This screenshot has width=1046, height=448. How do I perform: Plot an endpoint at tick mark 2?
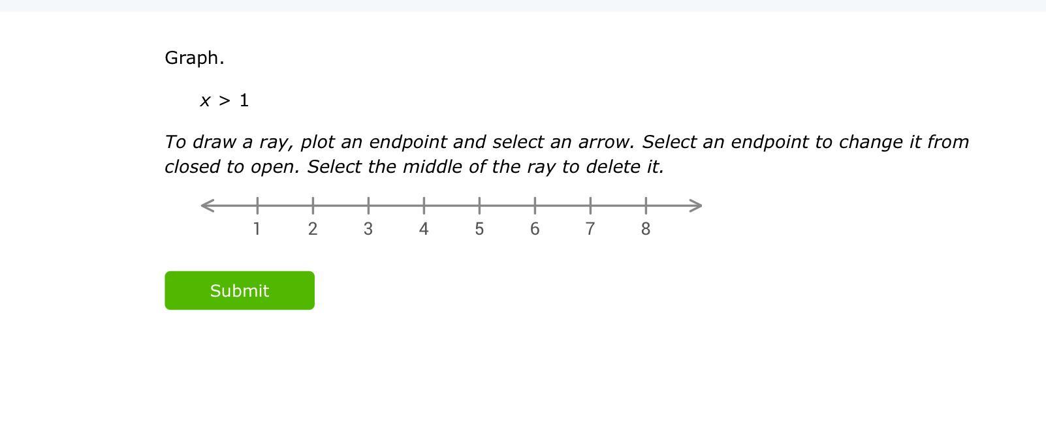[x=313, y=205]
